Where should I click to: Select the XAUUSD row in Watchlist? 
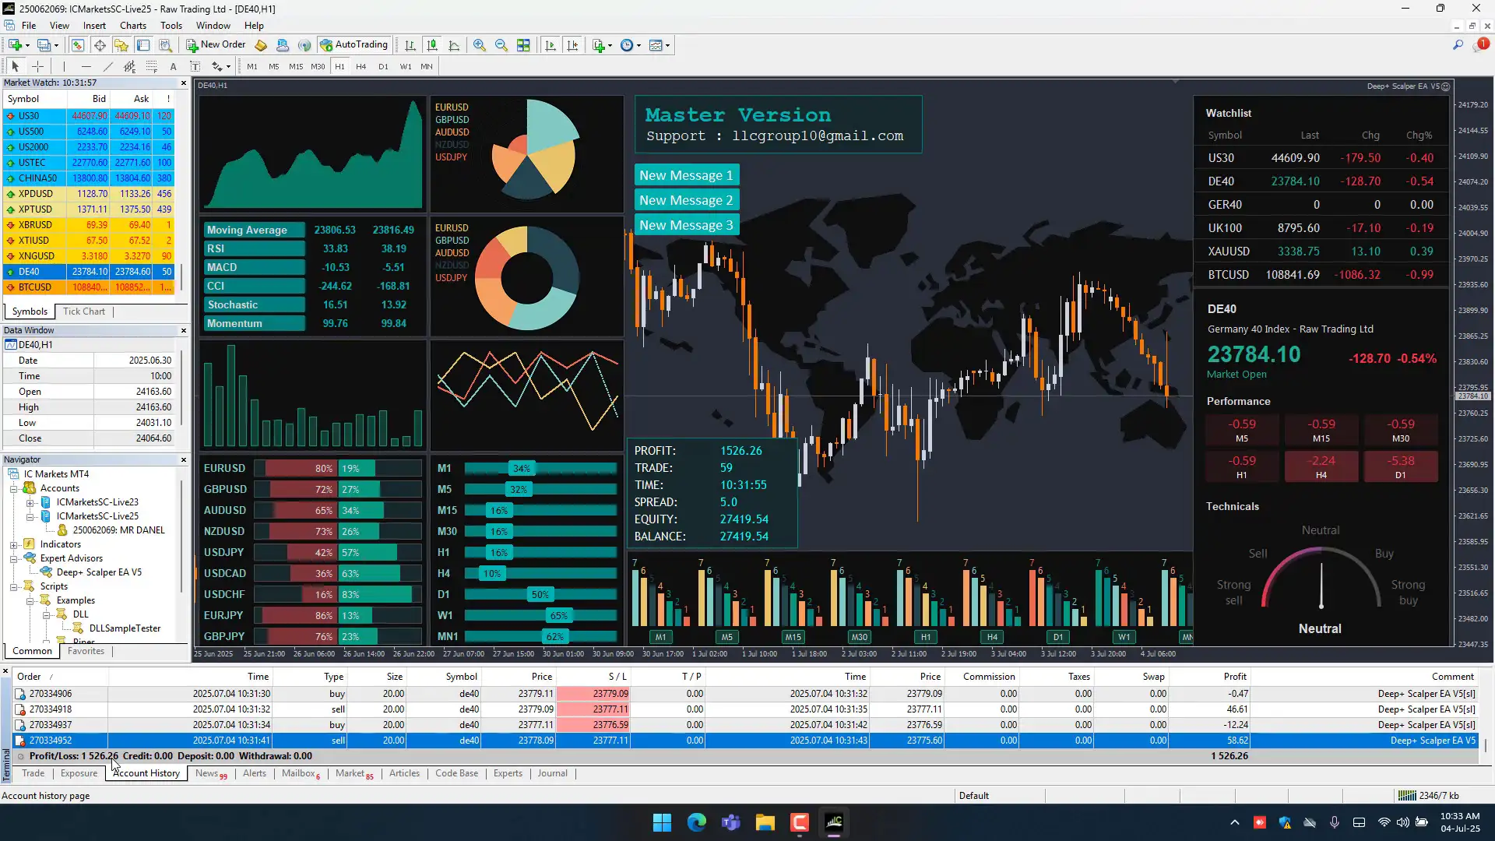pos(1320,252)
